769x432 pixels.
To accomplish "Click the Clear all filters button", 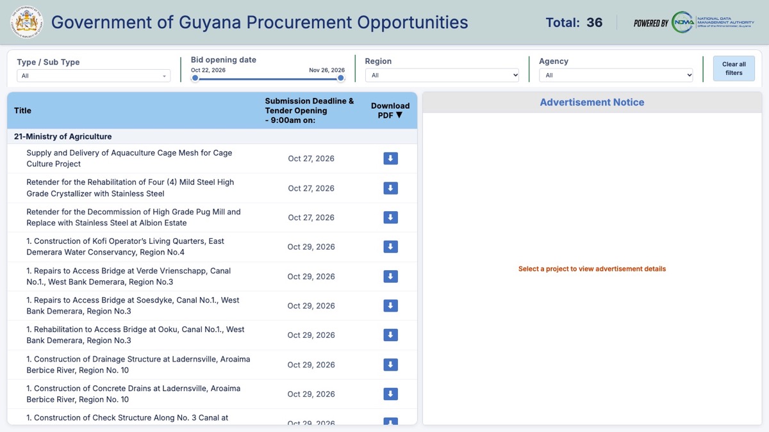I will pyautogui.click(x=734, y=68).
